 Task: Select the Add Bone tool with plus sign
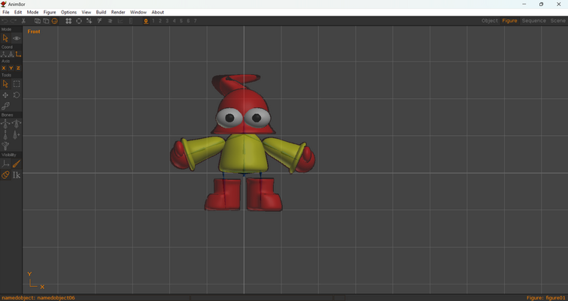pyautogui.click(x=17, y=135)
